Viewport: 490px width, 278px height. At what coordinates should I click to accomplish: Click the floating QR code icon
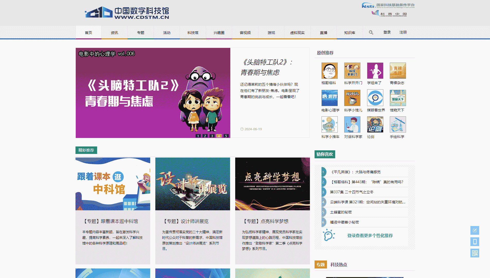click(x=475, y=253)
